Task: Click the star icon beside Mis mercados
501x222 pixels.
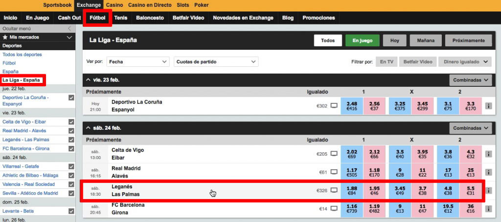Action: tap(5, 37)
